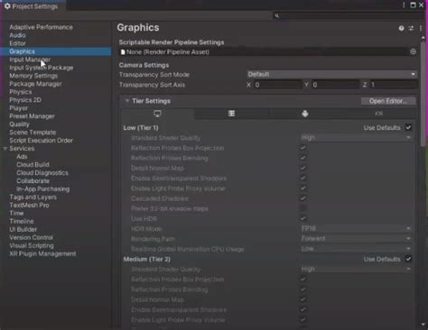Viewport: 428px width, 330px height.
Task: Collapse the Tier Settings foldout
Action: pyautogui.click(x=127, y=101)
